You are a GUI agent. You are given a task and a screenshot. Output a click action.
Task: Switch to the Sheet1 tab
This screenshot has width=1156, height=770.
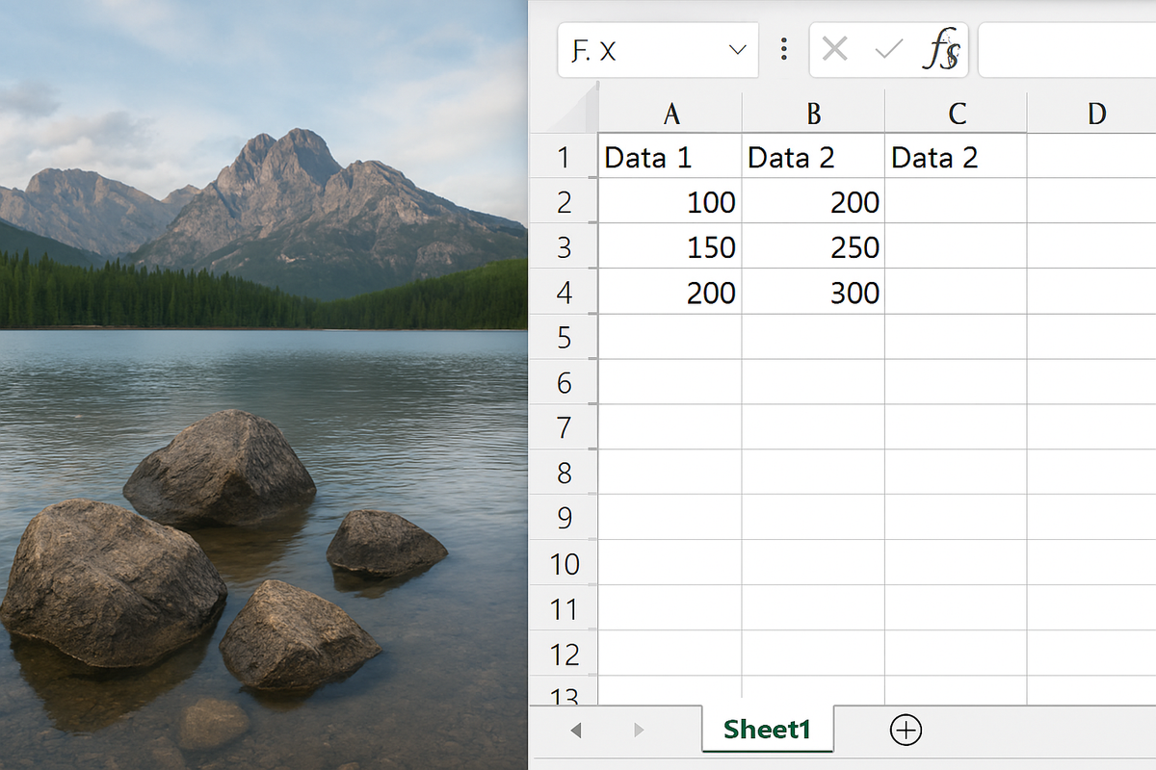click(x=767, y=730)
